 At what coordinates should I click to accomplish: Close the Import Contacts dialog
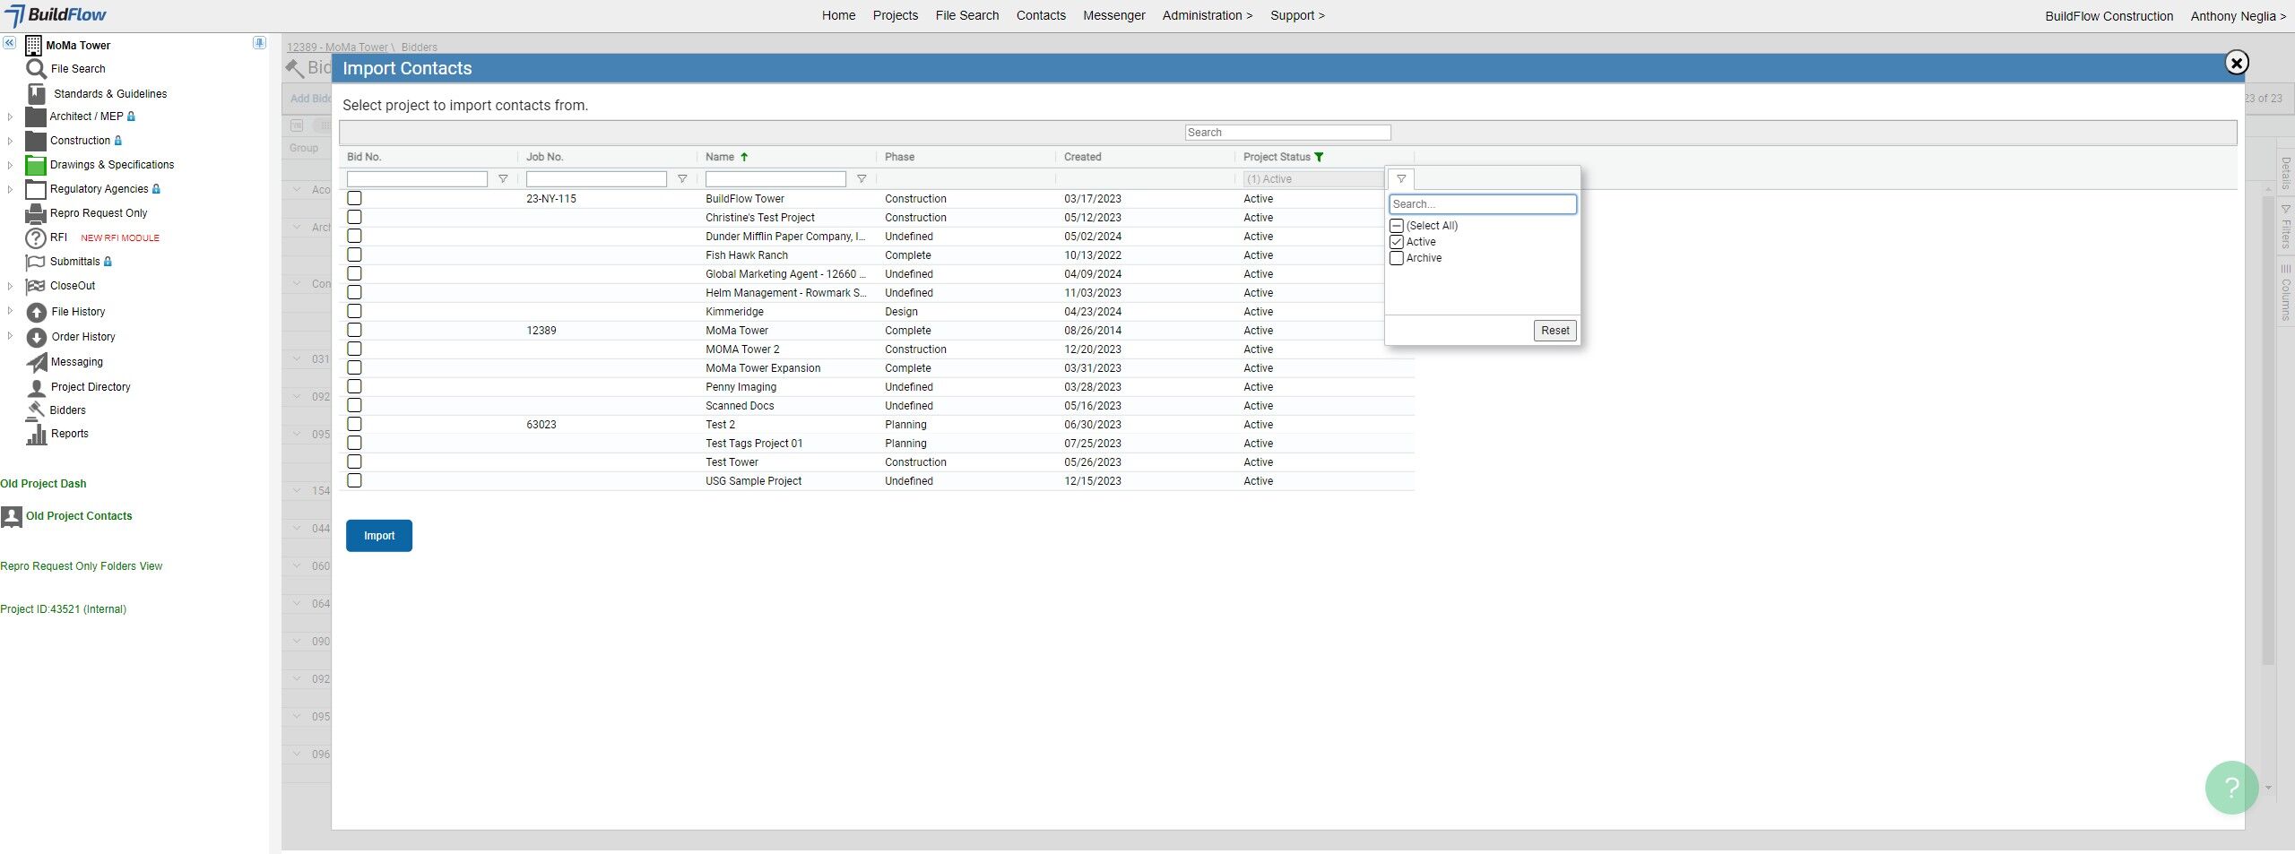click(x=2237, y=63)
